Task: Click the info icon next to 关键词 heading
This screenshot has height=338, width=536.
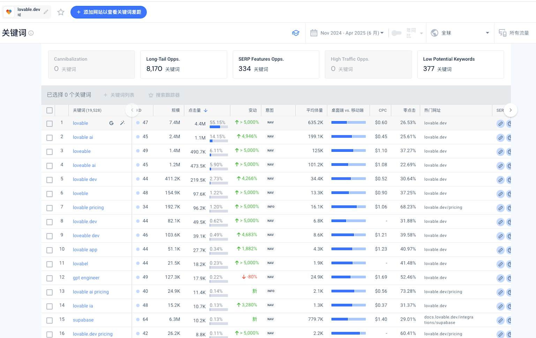Action: pos(31,33)
